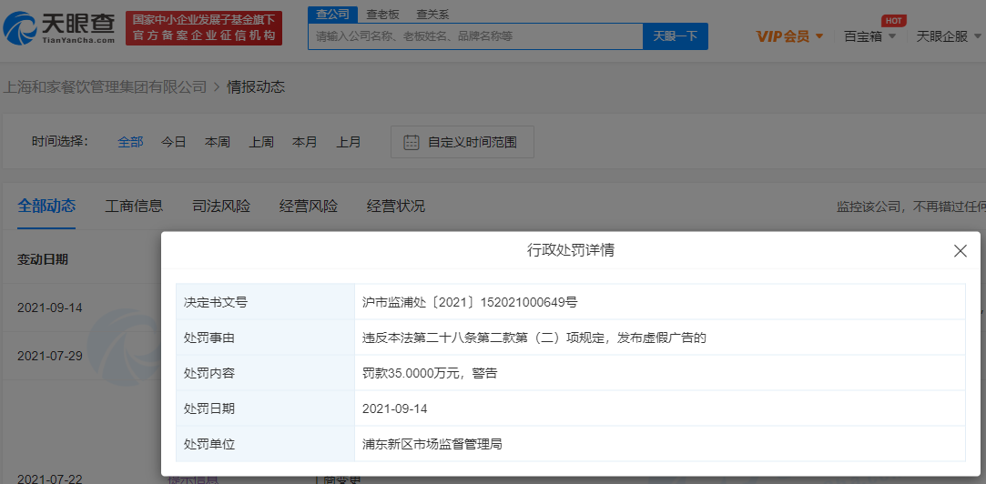Click the 变动日期 column header

tap(43, 259)
